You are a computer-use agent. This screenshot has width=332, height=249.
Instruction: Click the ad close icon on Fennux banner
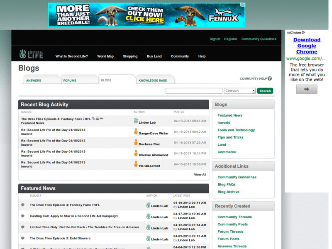[x=243, y=5]
